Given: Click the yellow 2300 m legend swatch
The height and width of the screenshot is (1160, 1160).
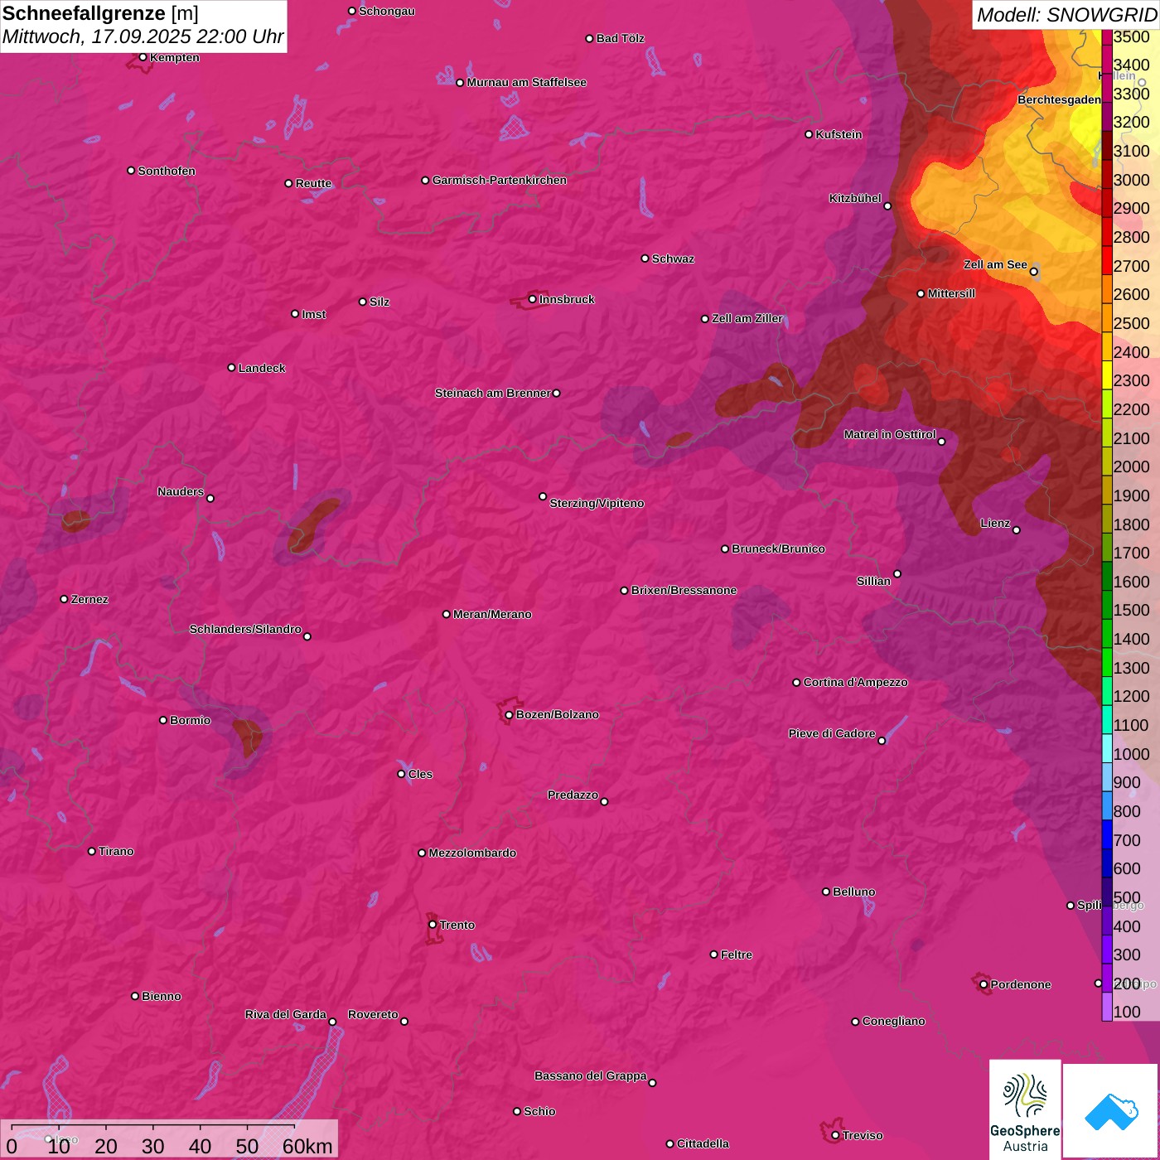Looking at the screenshot, I should coord(1106,375).
